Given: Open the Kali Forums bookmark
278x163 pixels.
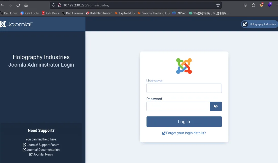Looking at the screenshot, I should click(73, 13).
